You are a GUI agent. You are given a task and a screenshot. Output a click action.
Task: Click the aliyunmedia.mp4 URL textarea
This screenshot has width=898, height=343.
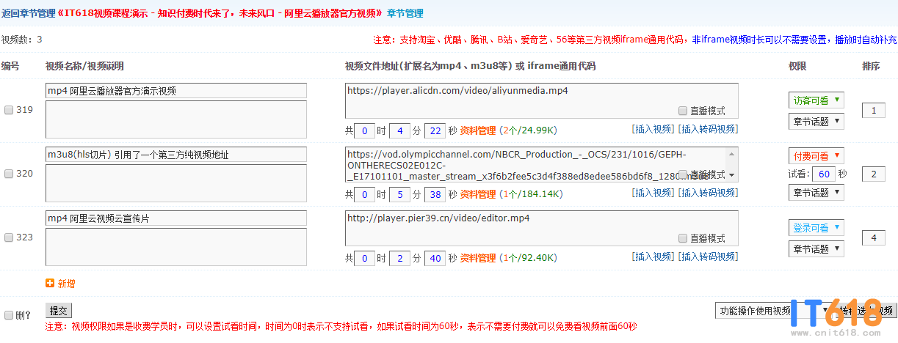coord(541,101)
